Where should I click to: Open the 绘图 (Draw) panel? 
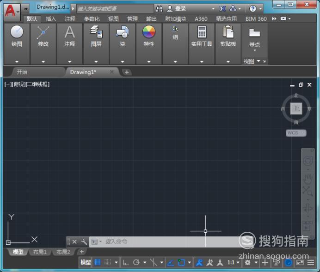click(x=17, y=37)
